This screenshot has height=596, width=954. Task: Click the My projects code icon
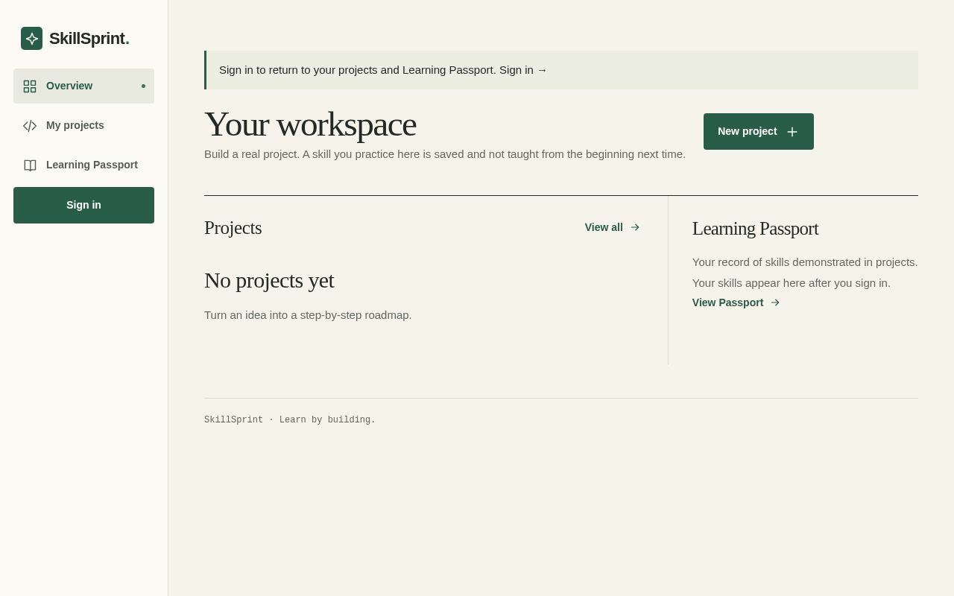coord(30,126)
